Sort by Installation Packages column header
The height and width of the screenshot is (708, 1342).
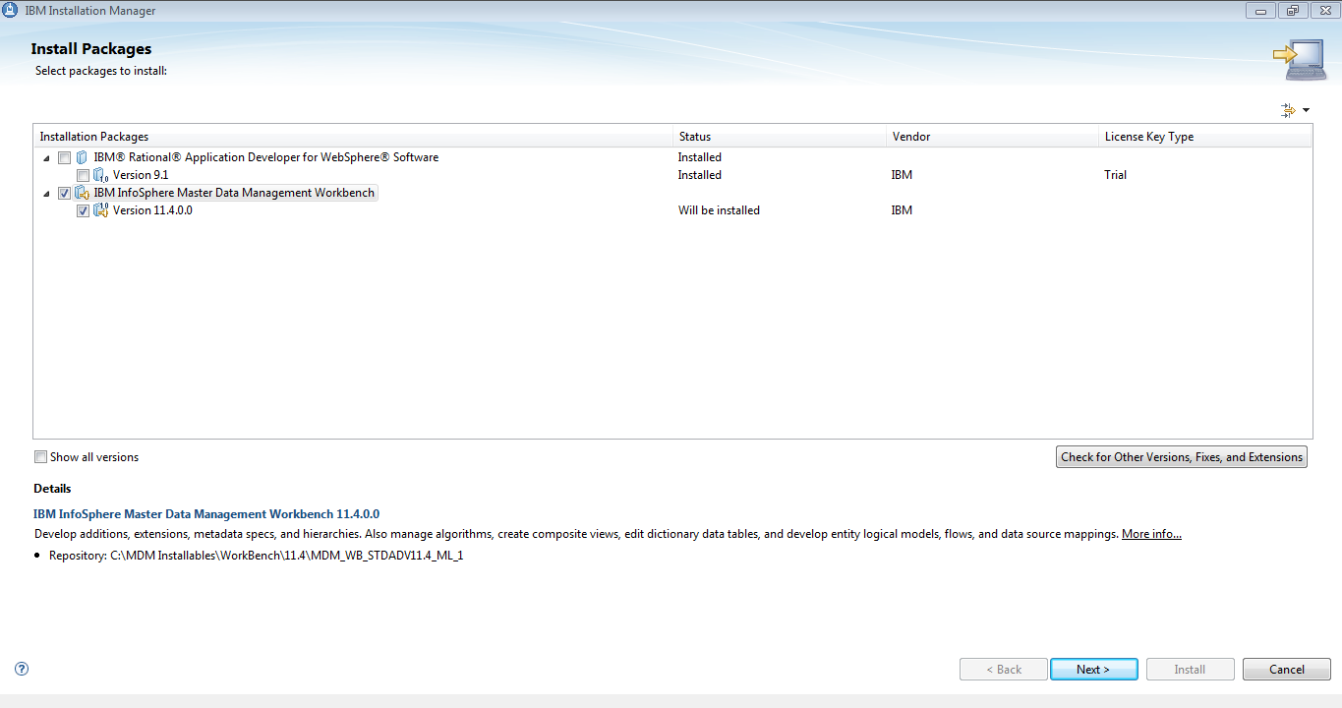pyautogui.click(x=353, y=137)
